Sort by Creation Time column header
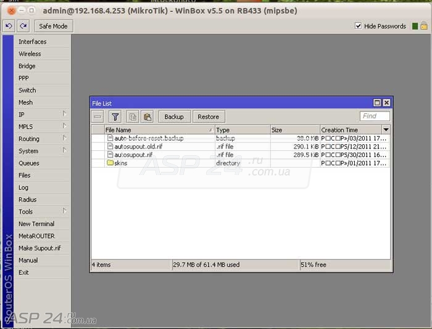Screen dimensions: 432x329 [351, 130]
